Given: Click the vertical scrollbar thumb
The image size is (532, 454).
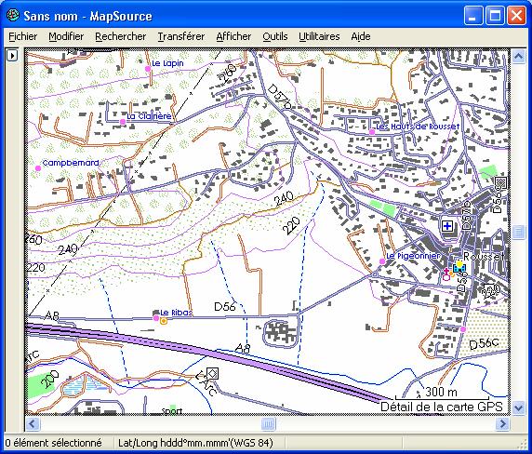Looking at the screenshot, I should pos(518,232).
